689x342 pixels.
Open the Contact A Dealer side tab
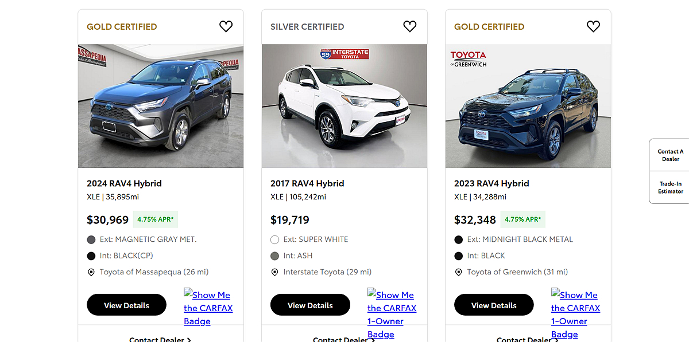[670, 155]
